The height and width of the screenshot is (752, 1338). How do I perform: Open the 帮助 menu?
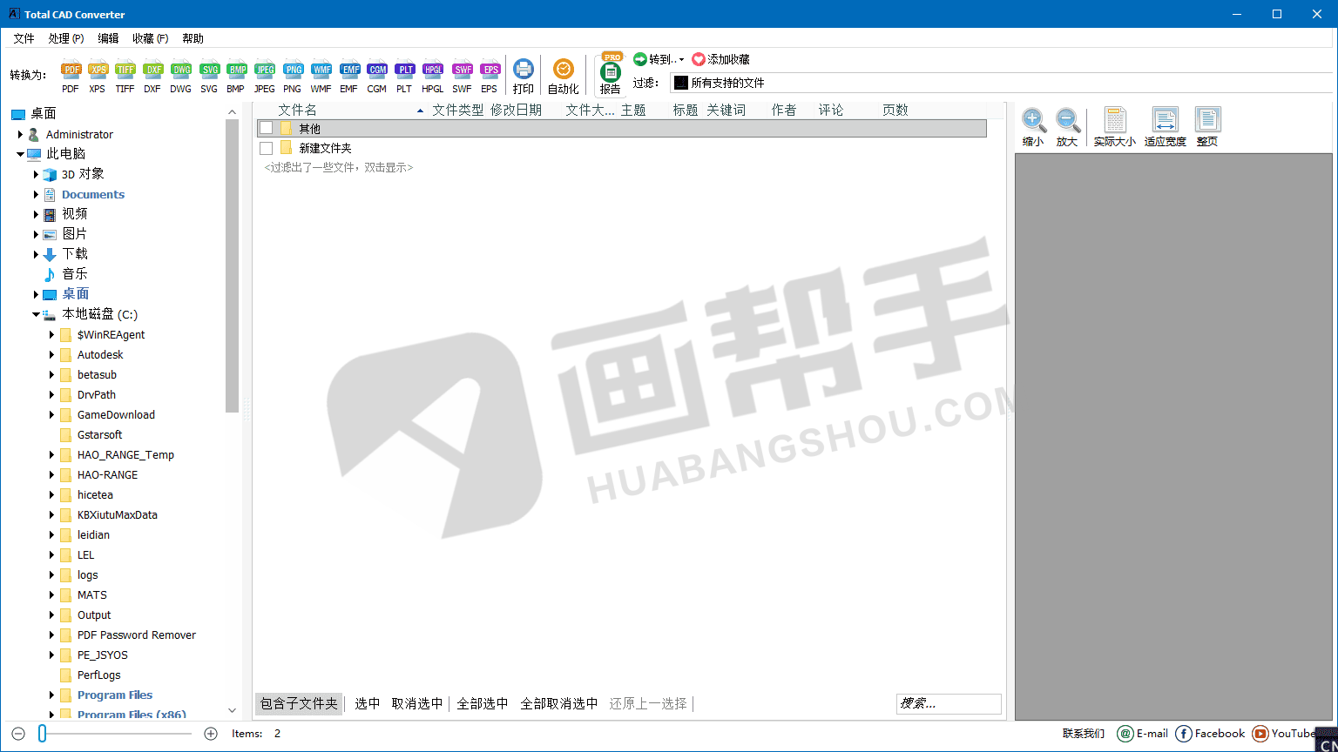193,38
